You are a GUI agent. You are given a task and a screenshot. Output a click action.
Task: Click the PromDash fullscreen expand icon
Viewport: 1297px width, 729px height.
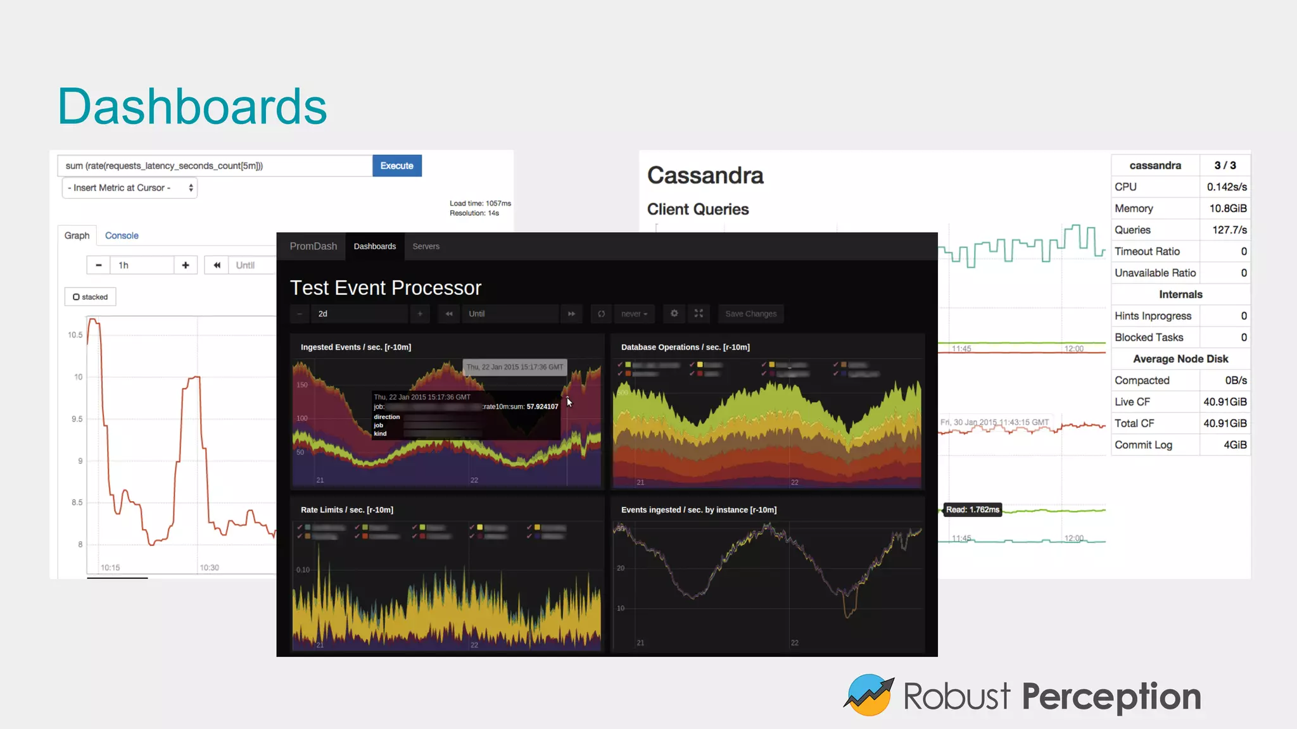(x=699, y=314)
